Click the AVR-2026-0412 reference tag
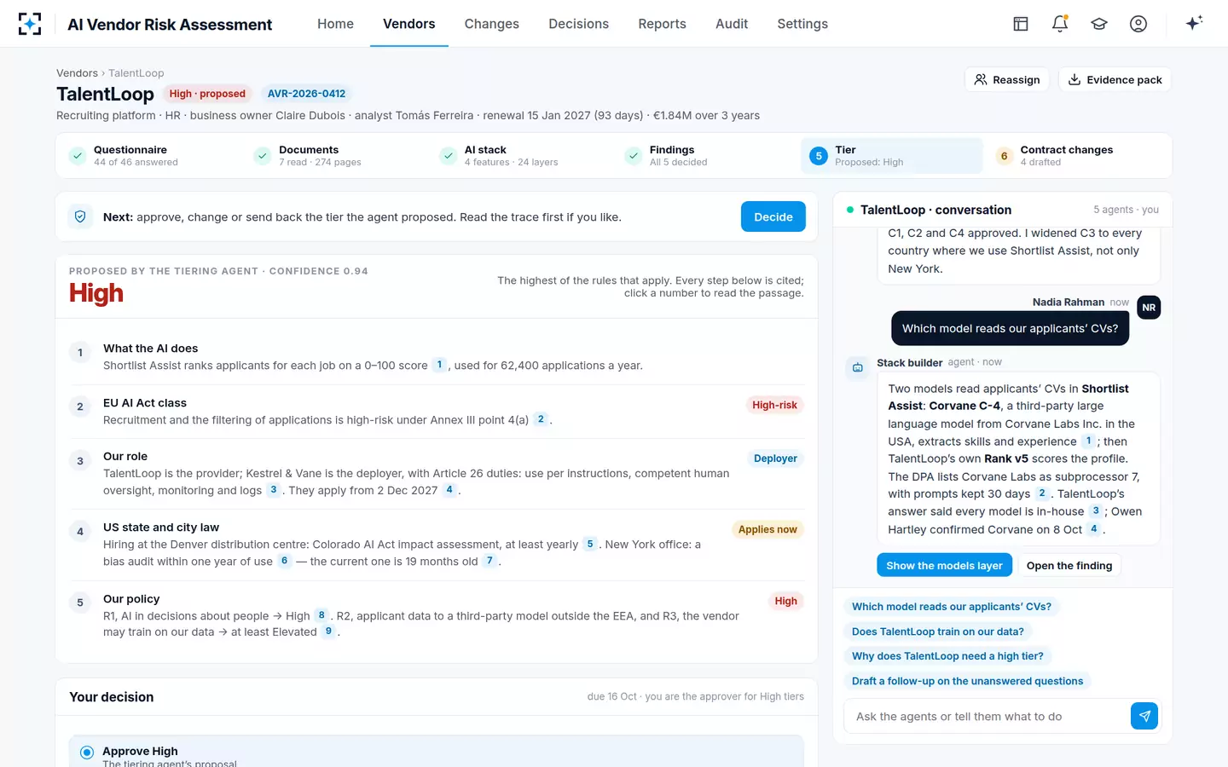 pyautogui.click(x=307, y=94)
